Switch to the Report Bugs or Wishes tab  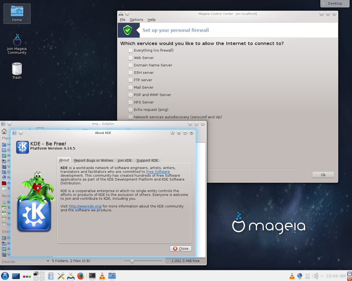(94, 161)
